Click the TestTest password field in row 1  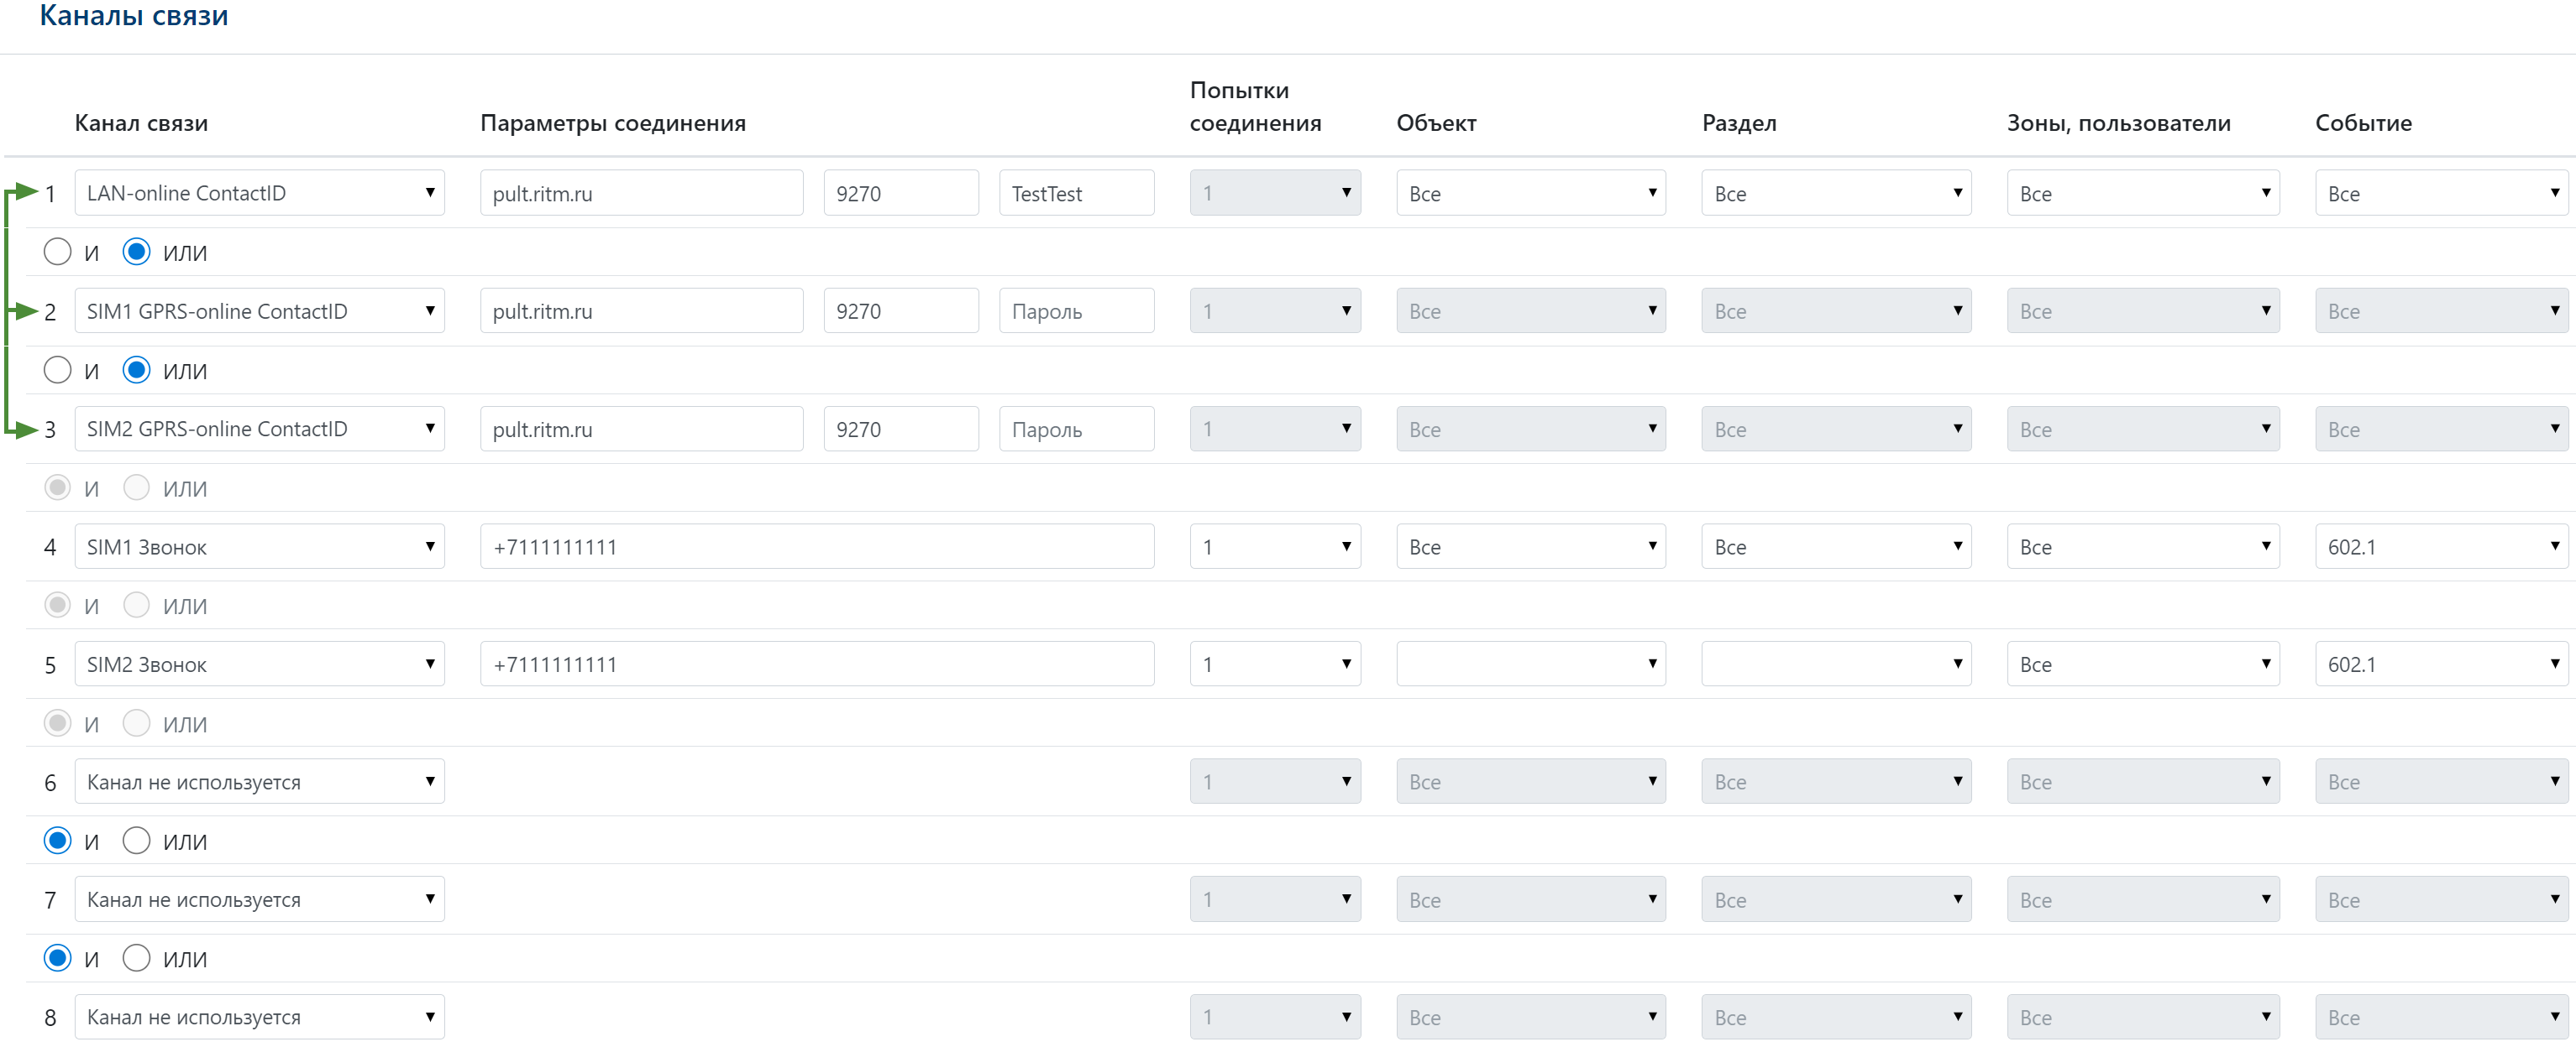click(x=1075, y=193)
